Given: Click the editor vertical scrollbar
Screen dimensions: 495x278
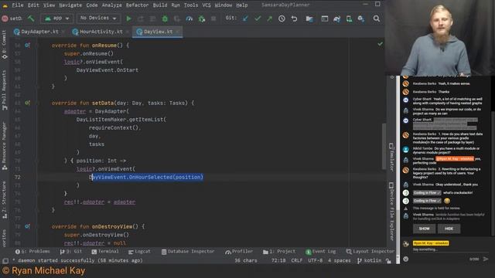Looking at the screenshot, I should [384, 146].
